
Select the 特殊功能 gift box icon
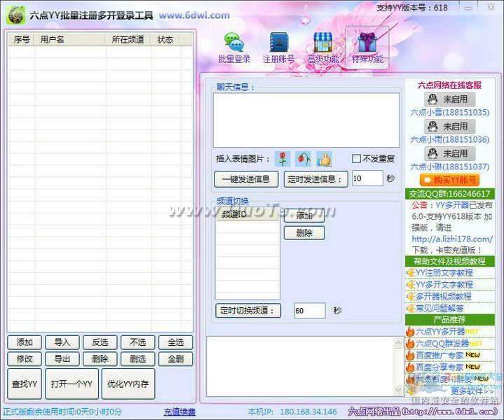[x=367, y=43]
